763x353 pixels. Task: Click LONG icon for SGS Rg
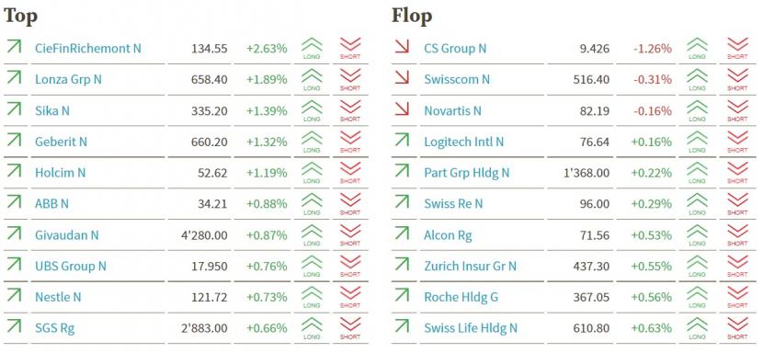pos(312,327)
